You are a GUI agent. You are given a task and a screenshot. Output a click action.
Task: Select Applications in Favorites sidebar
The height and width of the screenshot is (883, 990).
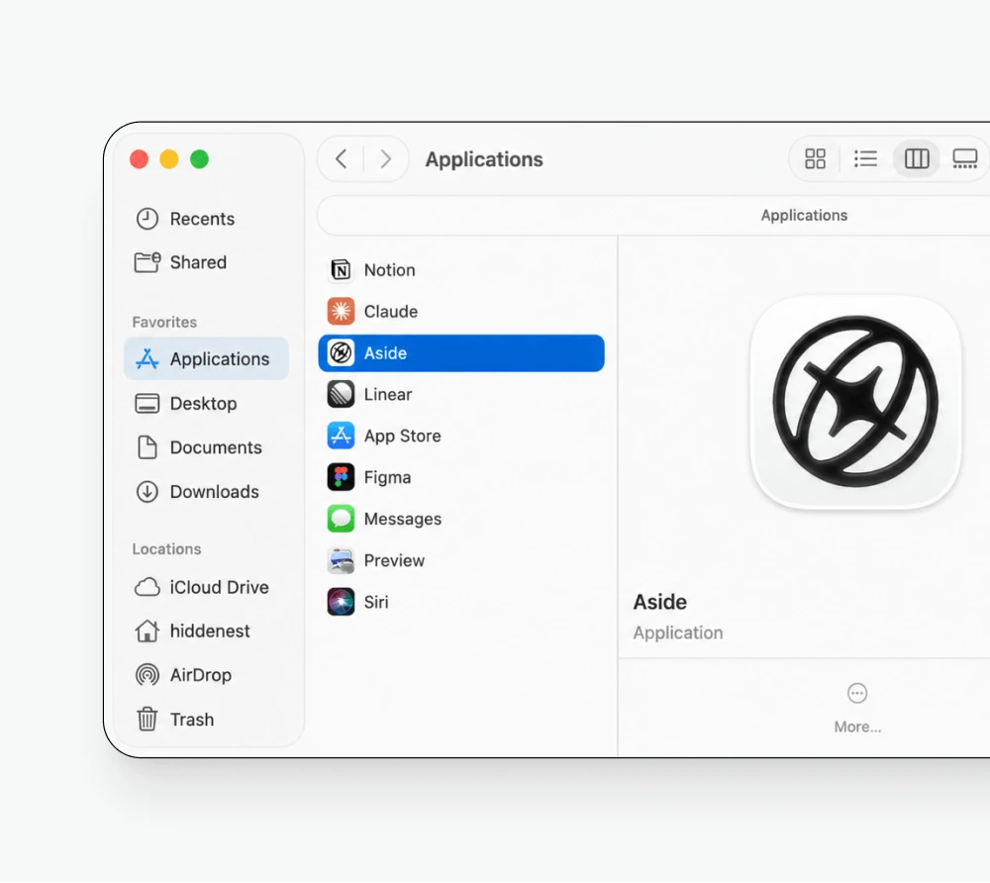click(207, 359)
